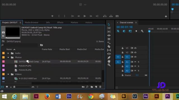Select the Slip tool
179x100 pixels.
click(x=109, y=50)
